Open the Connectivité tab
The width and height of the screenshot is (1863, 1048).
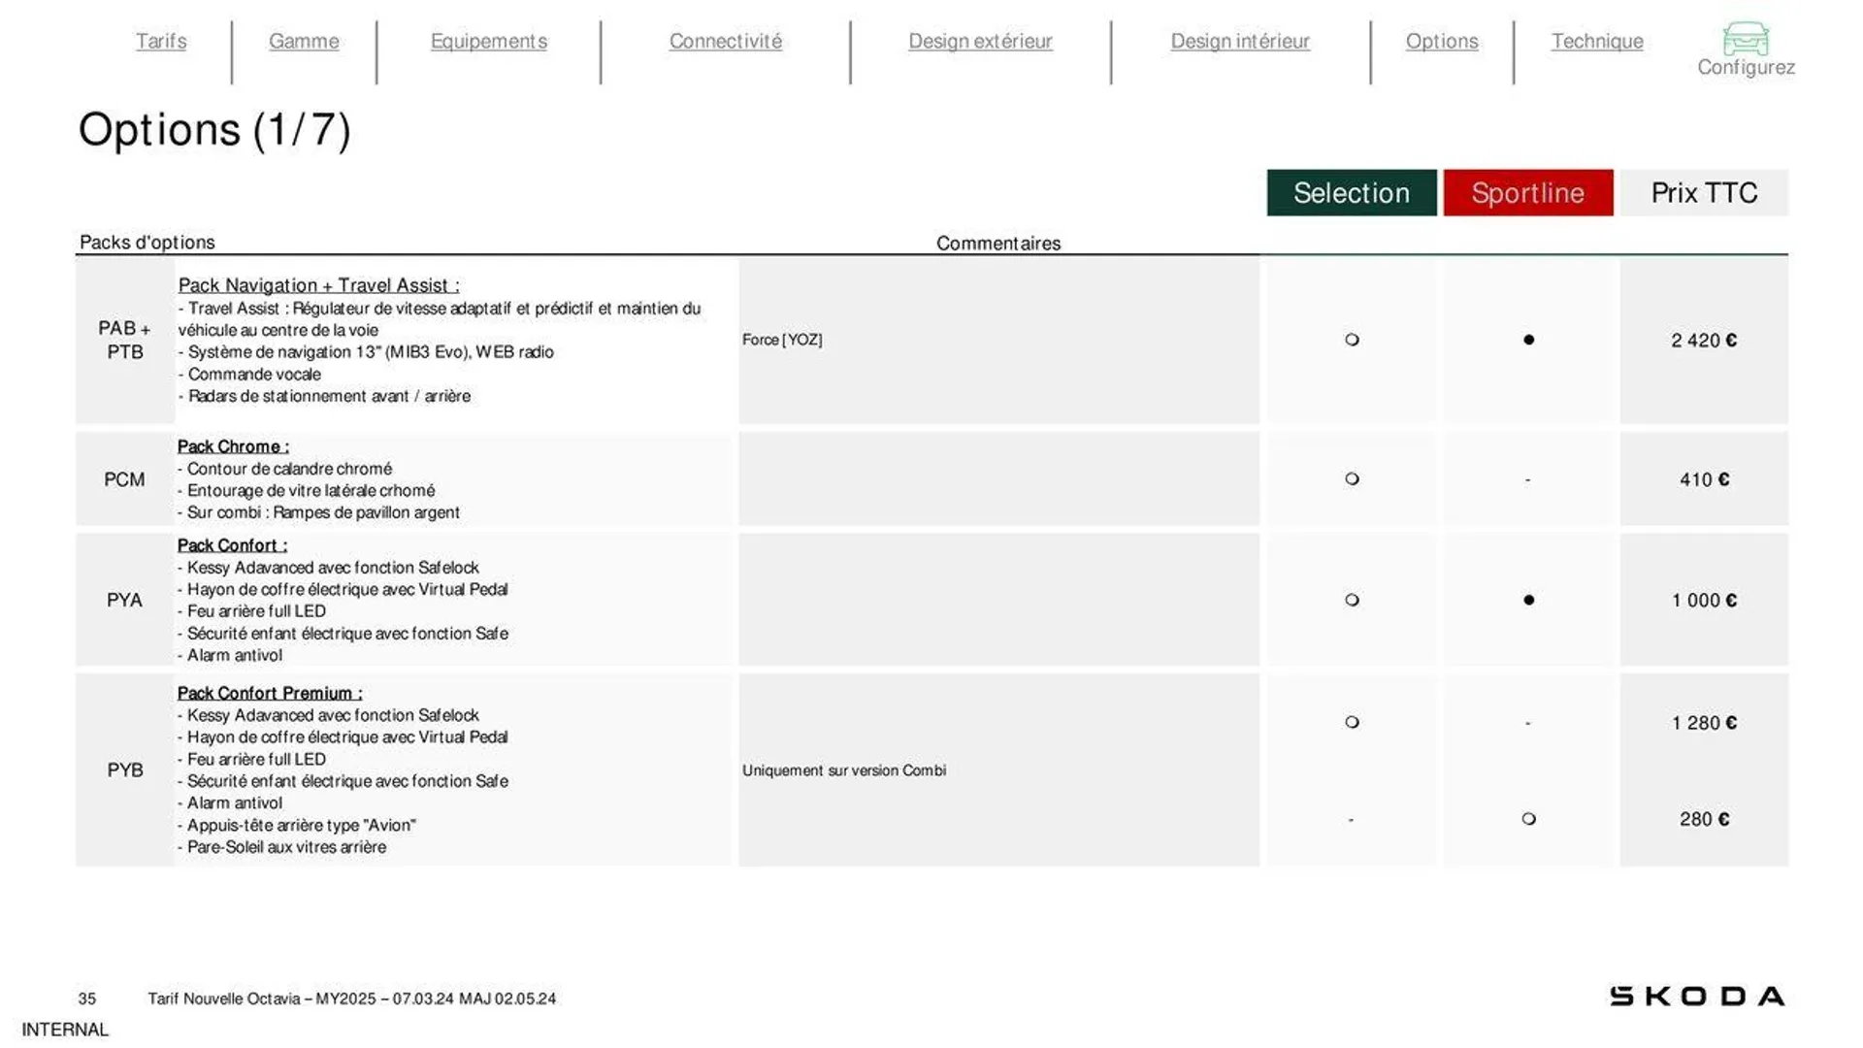pyautogui.click(x=726, y=41)
